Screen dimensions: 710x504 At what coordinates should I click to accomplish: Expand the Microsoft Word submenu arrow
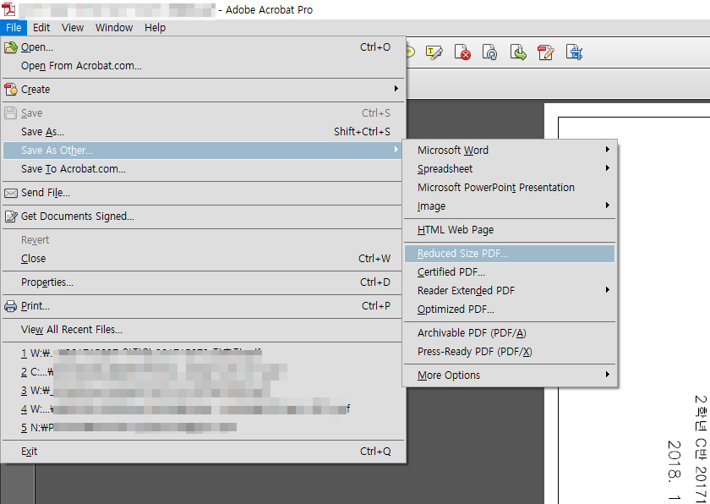click(x=607, y=151)
